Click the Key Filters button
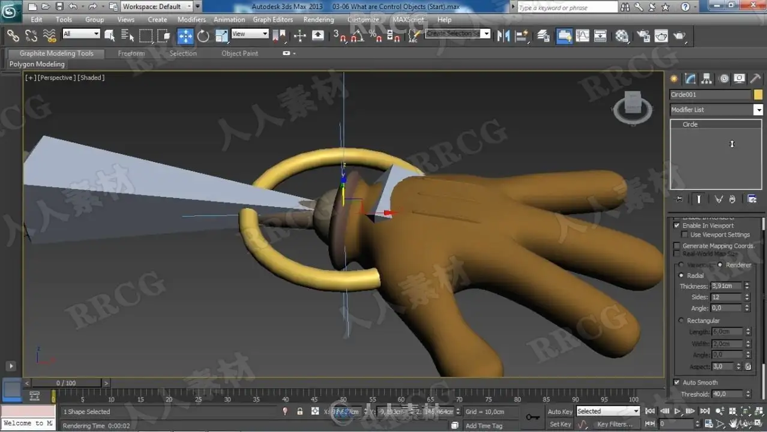Screen dimensions: 767x432 615,424
